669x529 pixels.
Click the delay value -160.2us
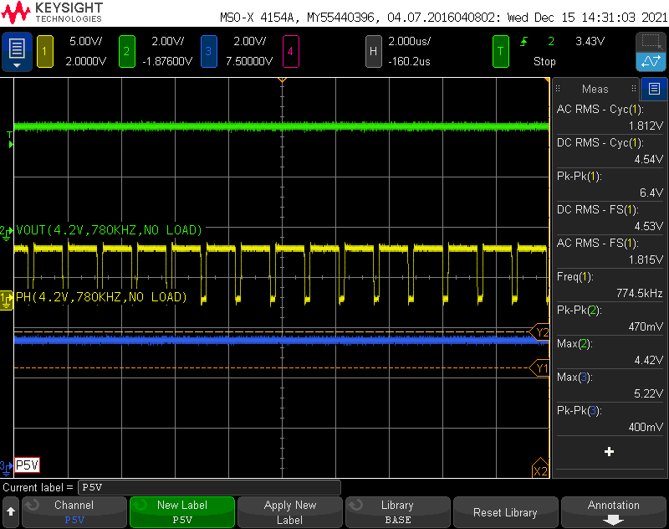409,61
